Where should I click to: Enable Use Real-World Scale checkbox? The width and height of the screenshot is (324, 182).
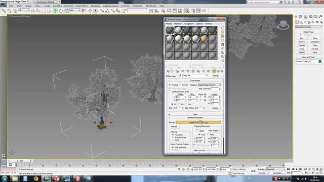170,92
